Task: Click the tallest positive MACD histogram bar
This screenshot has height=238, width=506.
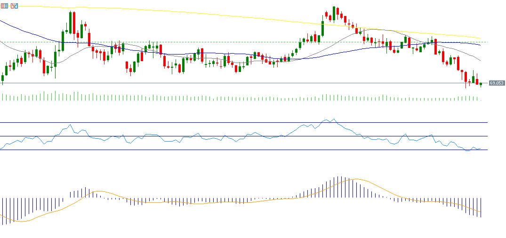Action: [x=338, y=187]
